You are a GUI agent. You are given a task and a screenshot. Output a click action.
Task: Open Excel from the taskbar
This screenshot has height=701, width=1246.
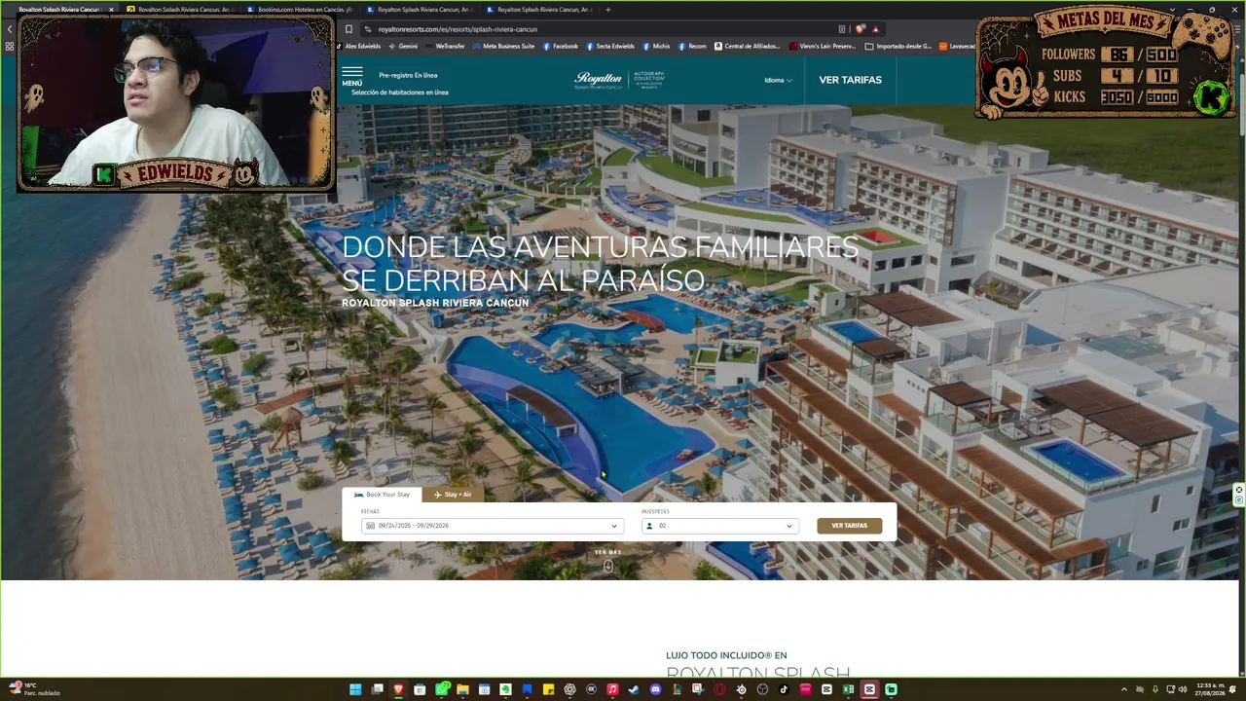pyautogui.click(x=848, y=689)
